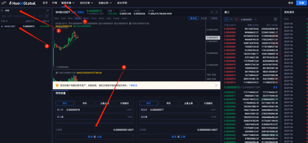Favorite SHIB/USDT with the chart star icon
This screenshot has width=308, height=143.
tap(212, 12)
